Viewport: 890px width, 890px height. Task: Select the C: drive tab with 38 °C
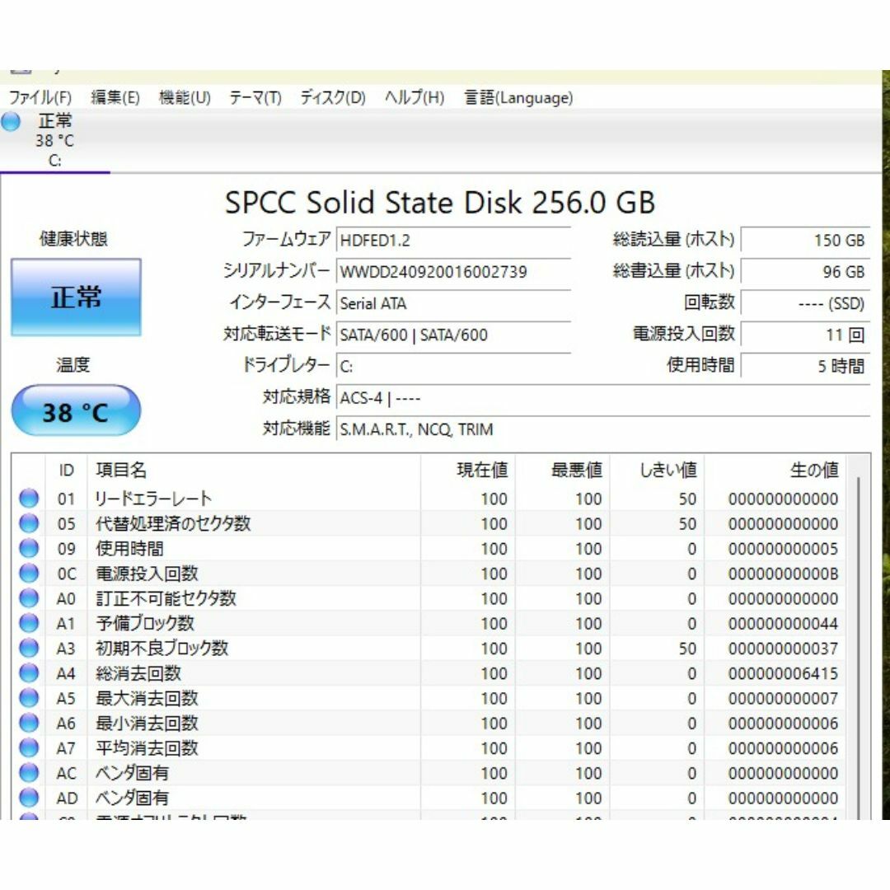click(x=54, y=140)
